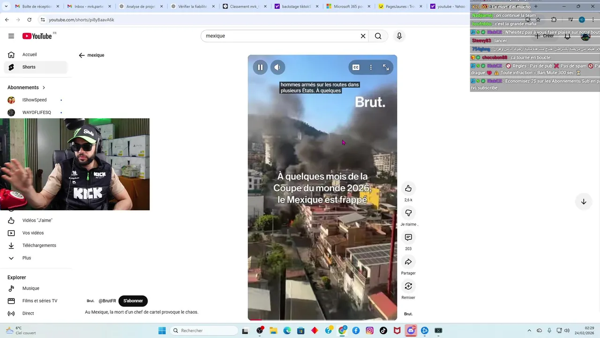
Task: Switch to 'backstage tiktok' tab
Action: tap(297, 7)
